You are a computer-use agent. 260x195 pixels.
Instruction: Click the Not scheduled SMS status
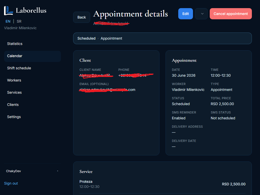pyautogui.click(x=223, y=118)
